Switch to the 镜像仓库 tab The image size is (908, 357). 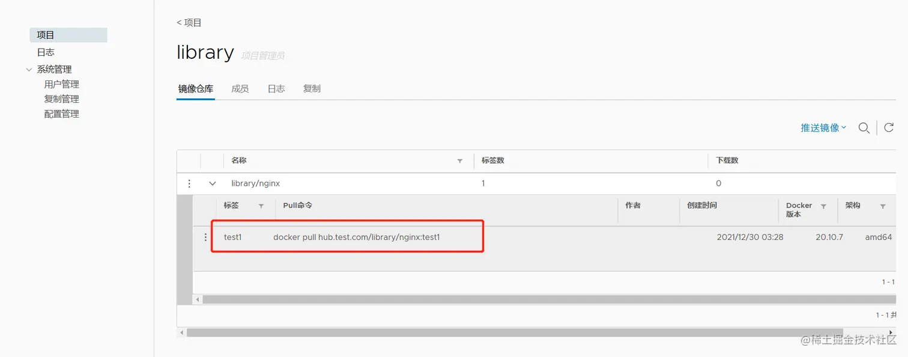(196, 89)
